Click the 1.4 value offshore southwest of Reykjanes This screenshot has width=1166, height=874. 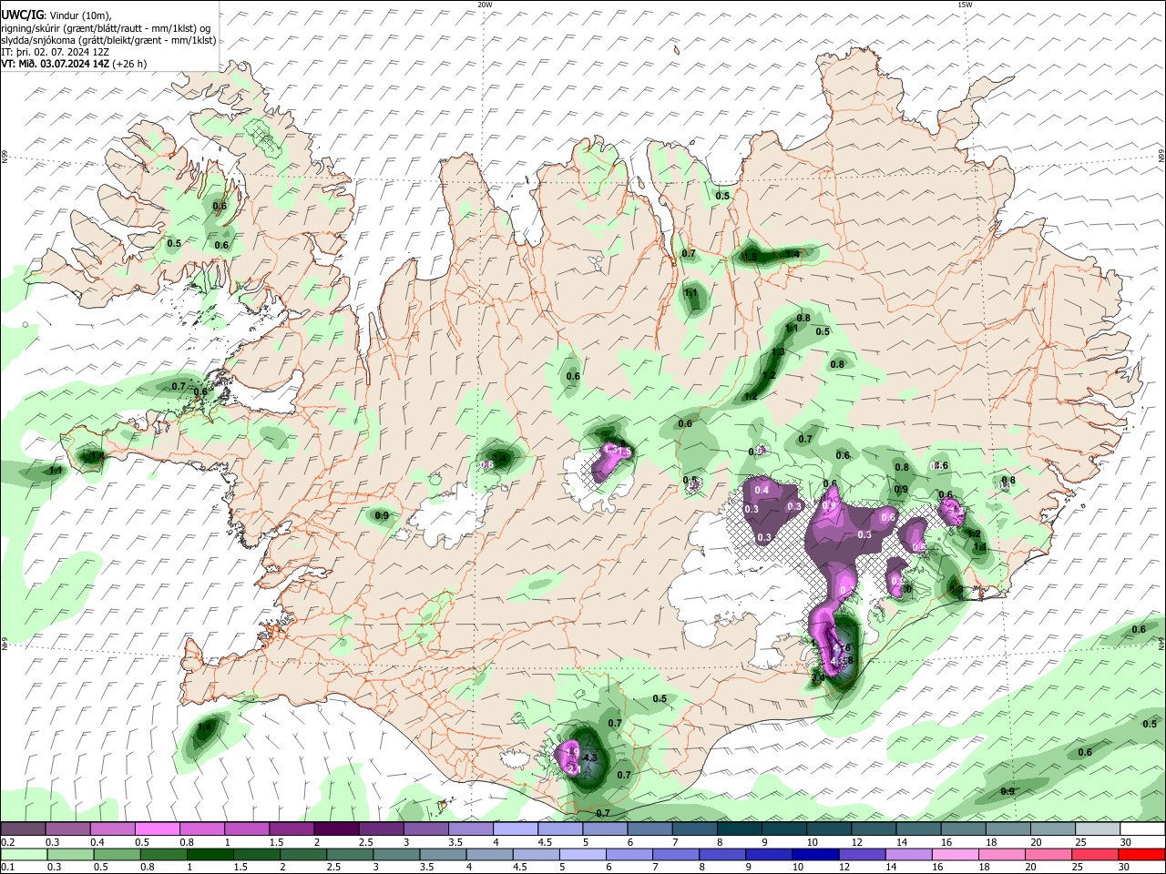click(204, 727)
